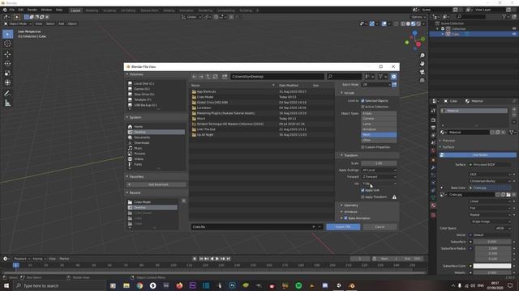Click the Export FBX button
Image resolution: width=519 pixels, height=291 pixels.
pos(343,227)
